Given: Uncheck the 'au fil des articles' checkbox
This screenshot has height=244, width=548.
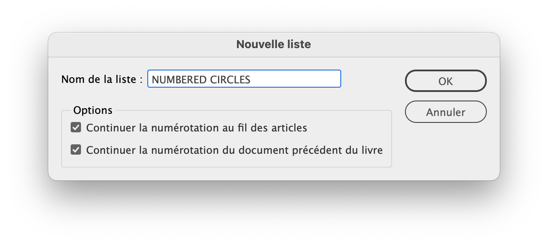Looking at the screenshot, I should [x=76, y=128].
